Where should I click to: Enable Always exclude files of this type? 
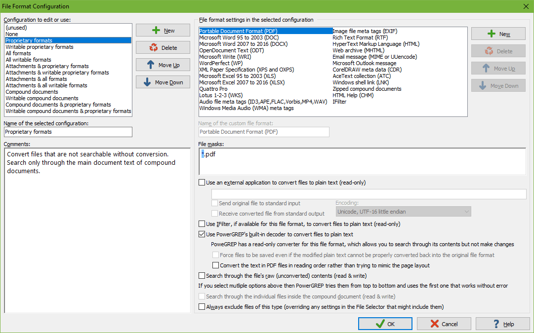tap(202, 306)
